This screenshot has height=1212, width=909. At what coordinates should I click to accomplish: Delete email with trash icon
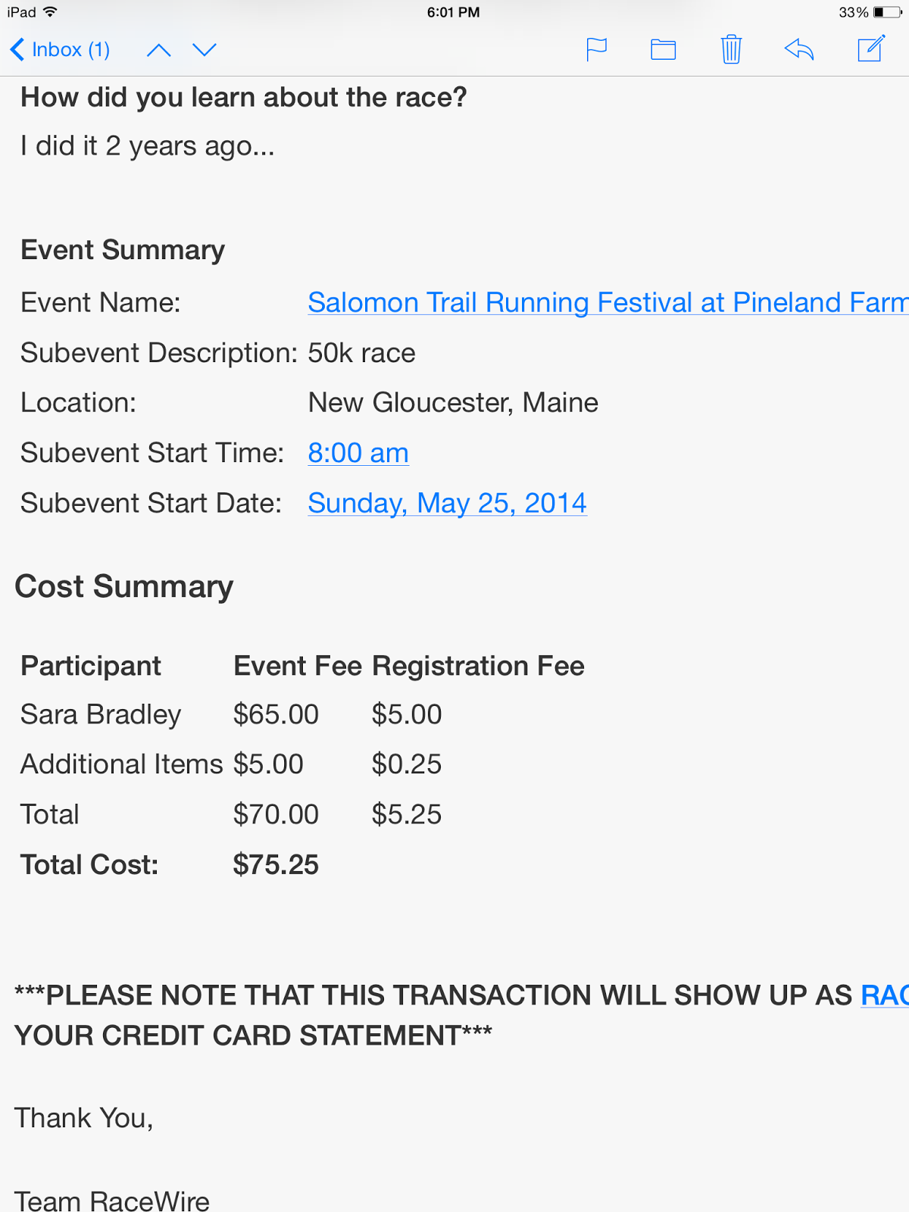(731, 50)
